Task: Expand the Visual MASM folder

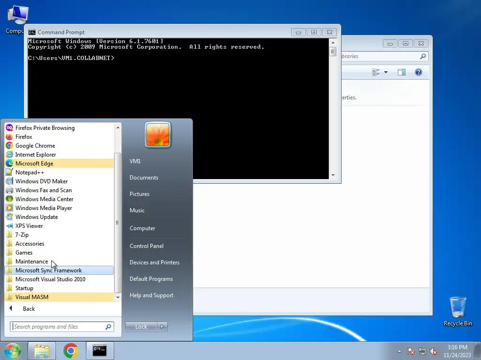Action: (x=59, y=297)
